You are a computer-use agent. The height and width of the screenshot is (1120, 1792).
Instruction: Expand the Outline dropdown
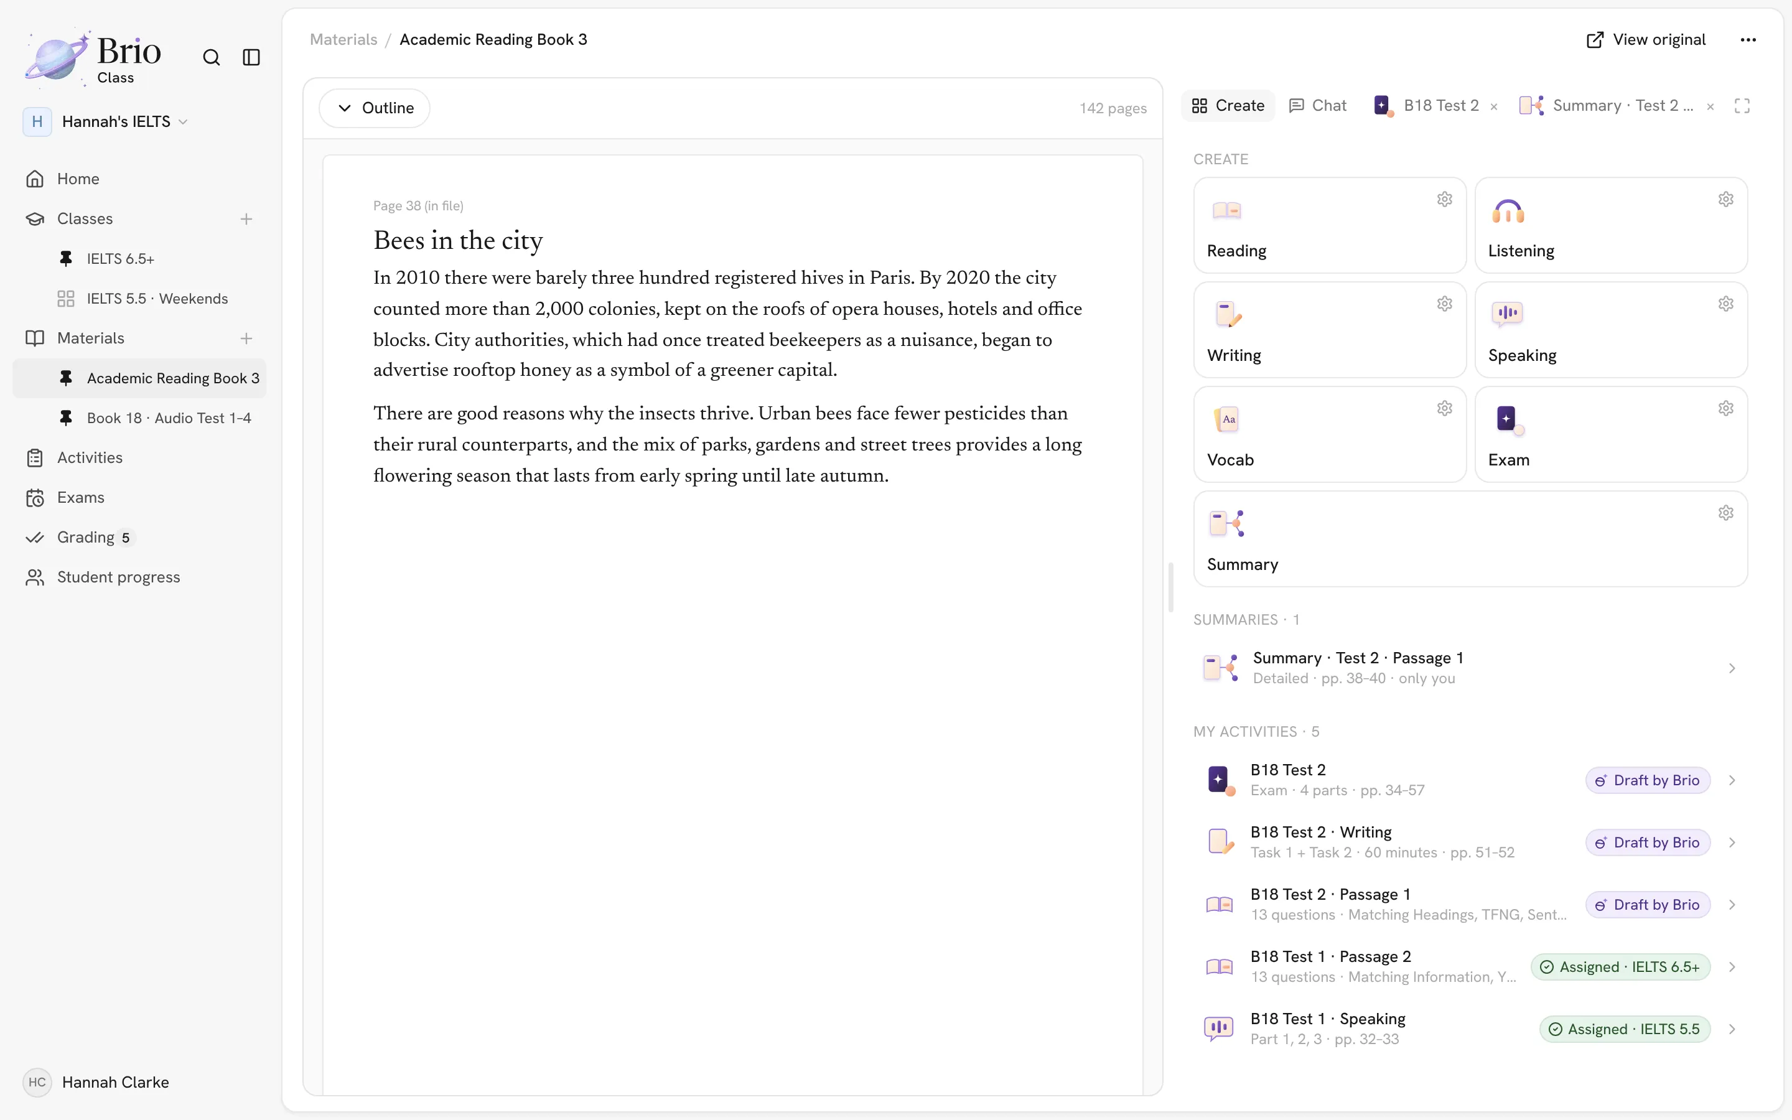pos(375,108)
